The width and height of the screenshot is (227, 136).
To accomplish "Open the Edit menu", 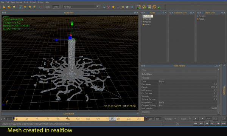I will pyautogui.click(x=7, y=2).
